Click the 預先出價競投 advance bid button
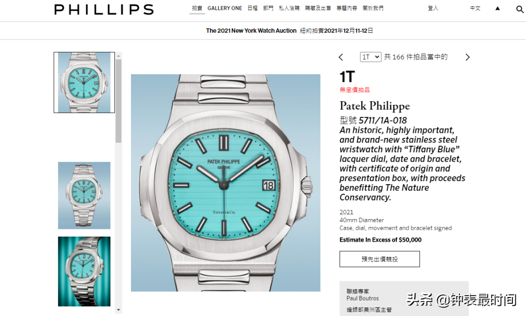526x316 pixels. click(x=379, y=259)
